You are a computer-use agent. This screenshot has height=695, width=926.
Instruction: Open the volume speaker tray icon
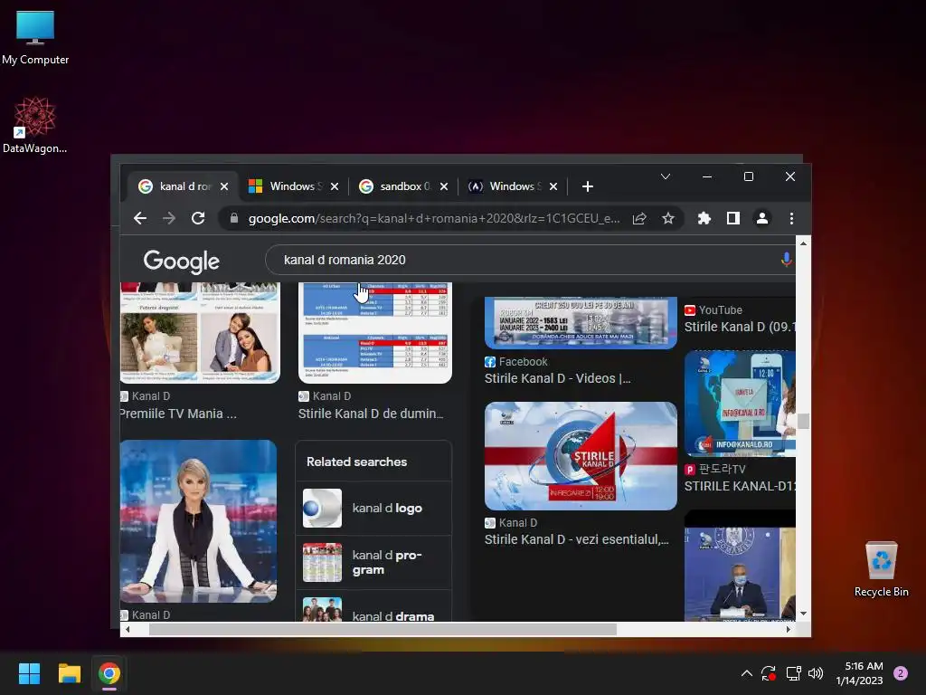click(x=816, y=673)
